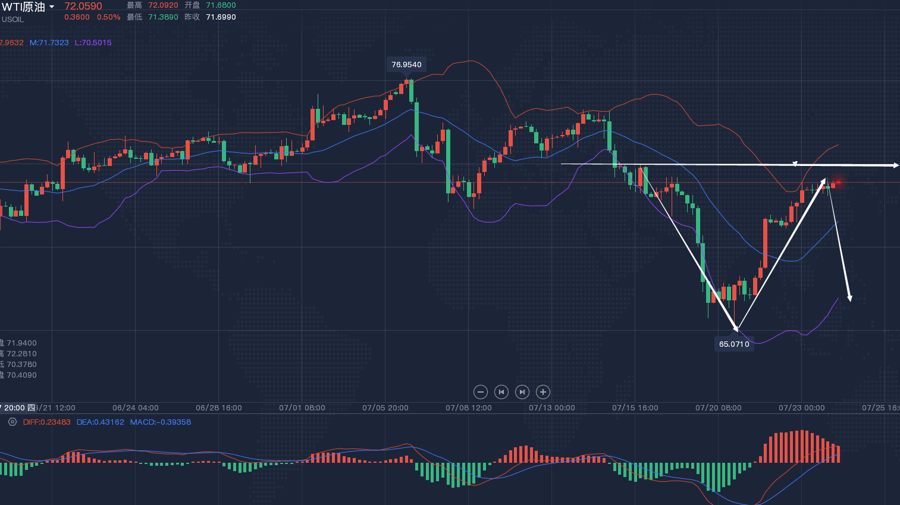Click the zoom out minus button

click(481, 392)
